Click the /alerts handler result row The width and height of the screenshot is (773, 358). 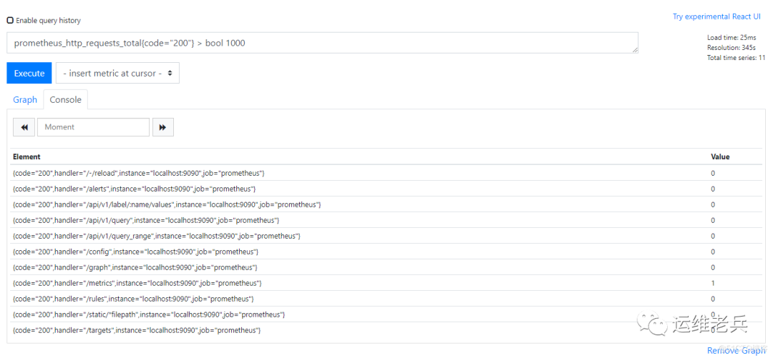[386, 189]
